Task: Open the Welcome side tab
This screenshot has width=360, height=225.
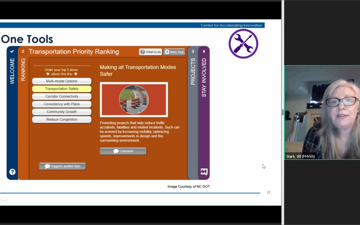Action: [12, 71]
